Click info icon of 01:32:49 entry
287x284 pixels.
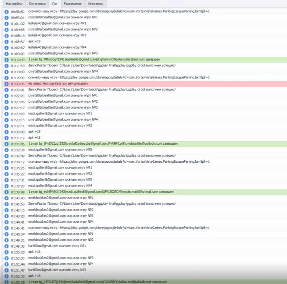[7, 156]
